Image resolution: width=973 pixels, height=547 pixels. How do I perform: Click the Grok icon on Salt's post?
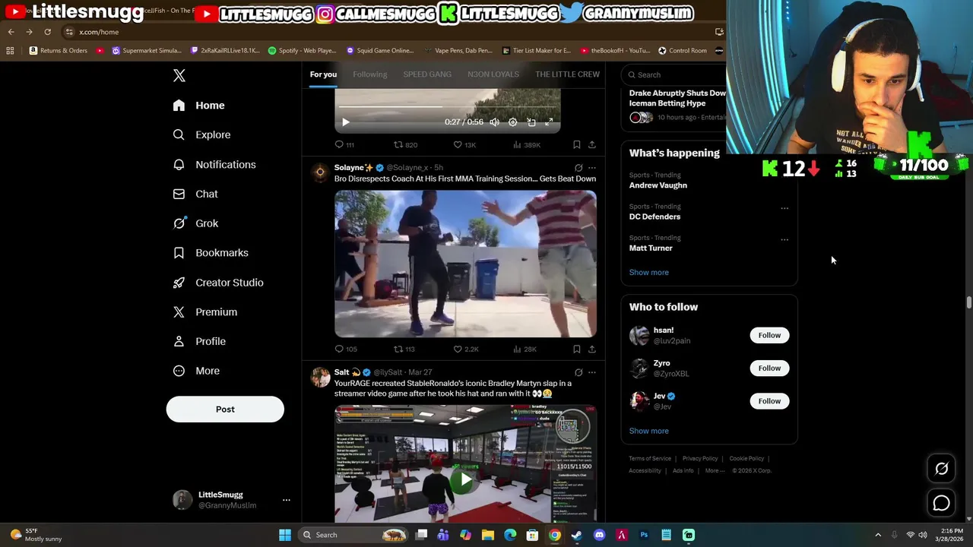click(578, 372)
